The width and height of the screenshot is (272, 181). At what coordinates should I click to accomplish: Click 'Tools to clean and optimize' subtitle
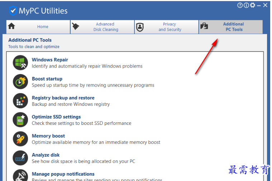pos(34,47)
